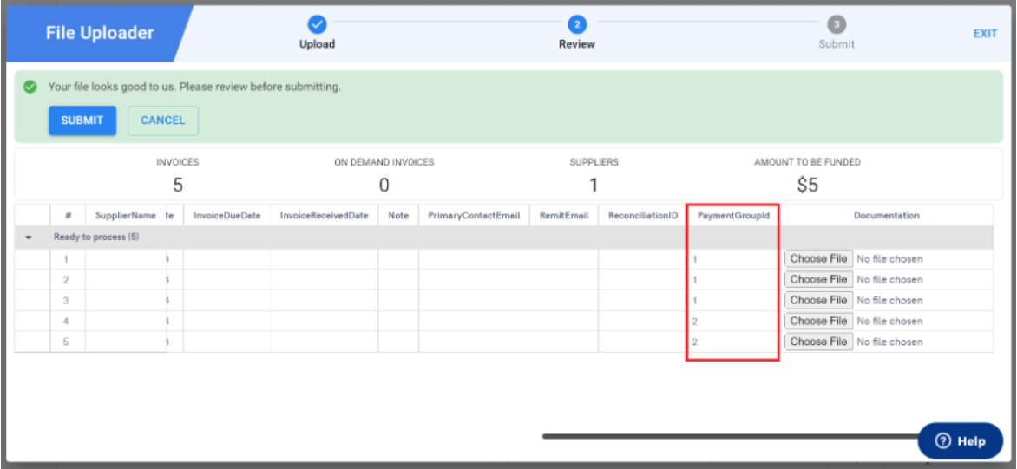The height and width of the screenshot is (469, 1017).
Task: Click the Note column header
Action: (x=398, y=216)
